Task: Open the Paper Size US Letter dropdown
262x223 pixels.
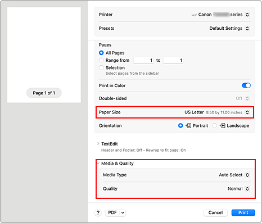Action: pyautogui.click(x=247, y=112)
